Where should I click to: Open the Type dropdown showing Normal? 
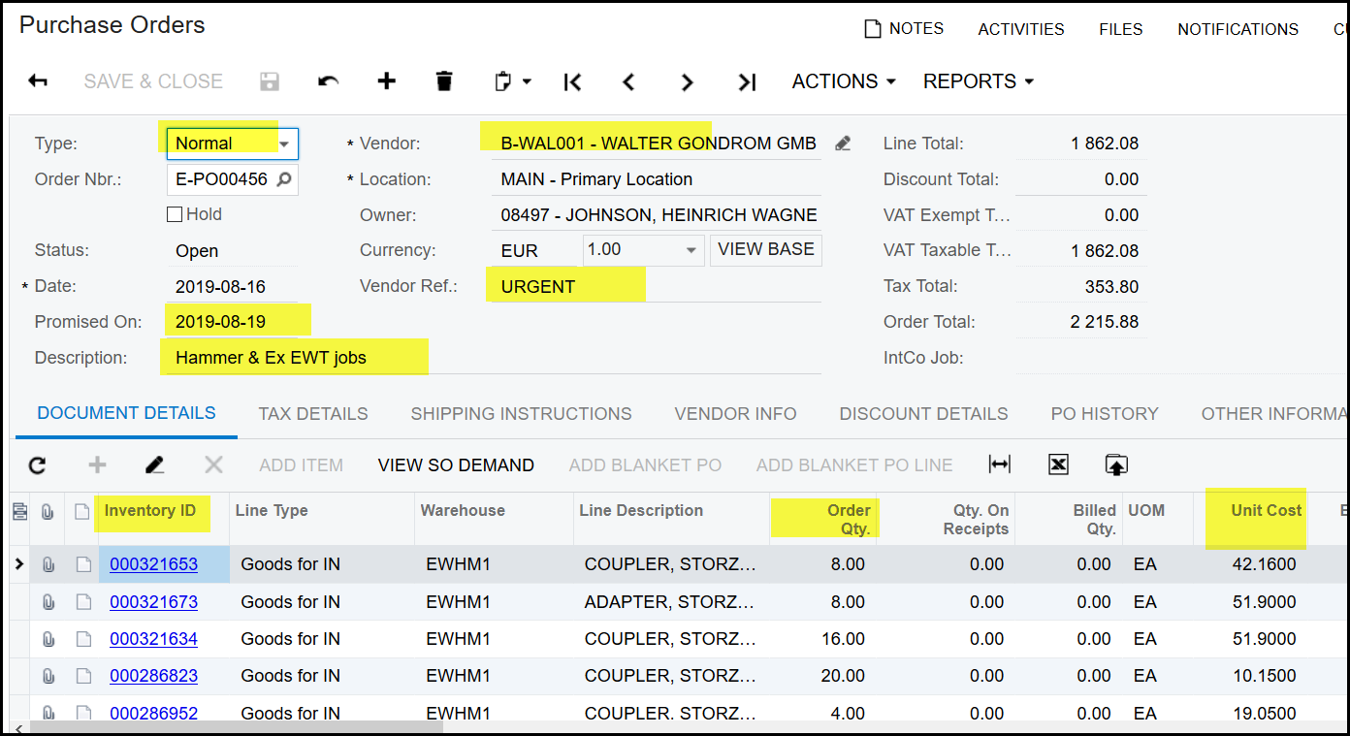tap(284, 144)
